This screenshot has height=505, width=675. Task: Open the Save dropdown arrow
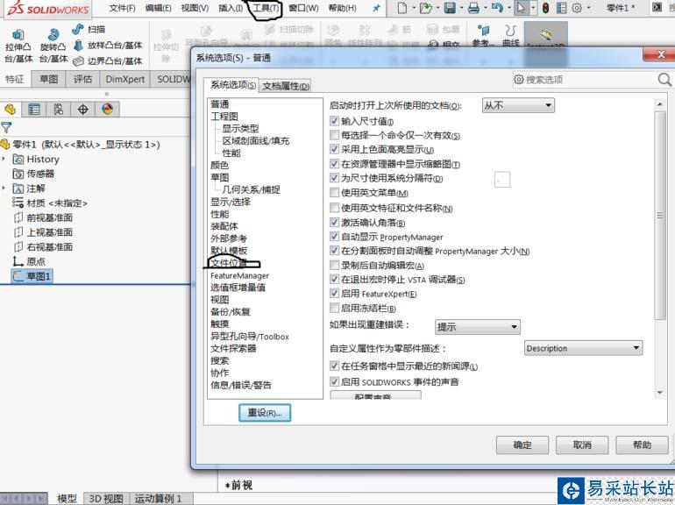pyautogui.click(x=461, y=8)
